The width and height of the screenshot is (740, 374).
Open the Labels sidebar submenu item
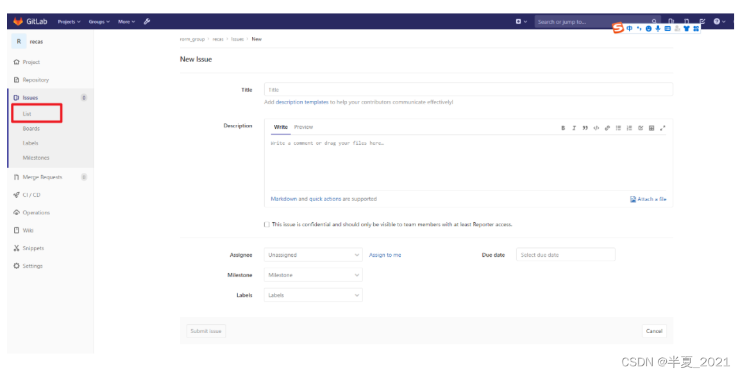pos(30,143)
